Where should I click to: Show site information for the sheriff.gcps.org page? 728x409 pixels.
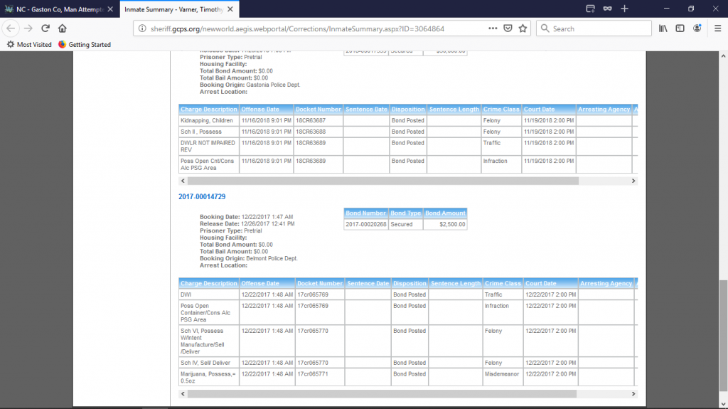pyautogui.click(x=142, y=28)
